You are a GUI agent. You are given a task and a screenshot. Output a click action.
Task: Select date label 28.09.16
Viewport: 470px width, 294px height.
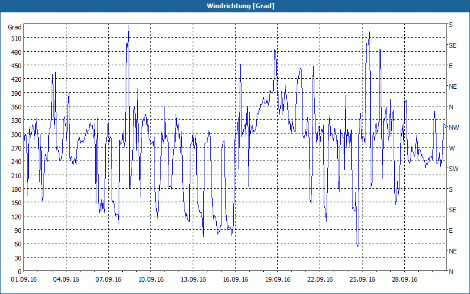pyautogui.click(x=404, y=280)
